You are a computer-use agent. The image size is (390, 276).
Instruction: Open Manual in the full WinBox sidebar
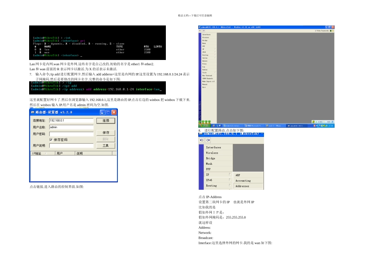coord(209,84)
